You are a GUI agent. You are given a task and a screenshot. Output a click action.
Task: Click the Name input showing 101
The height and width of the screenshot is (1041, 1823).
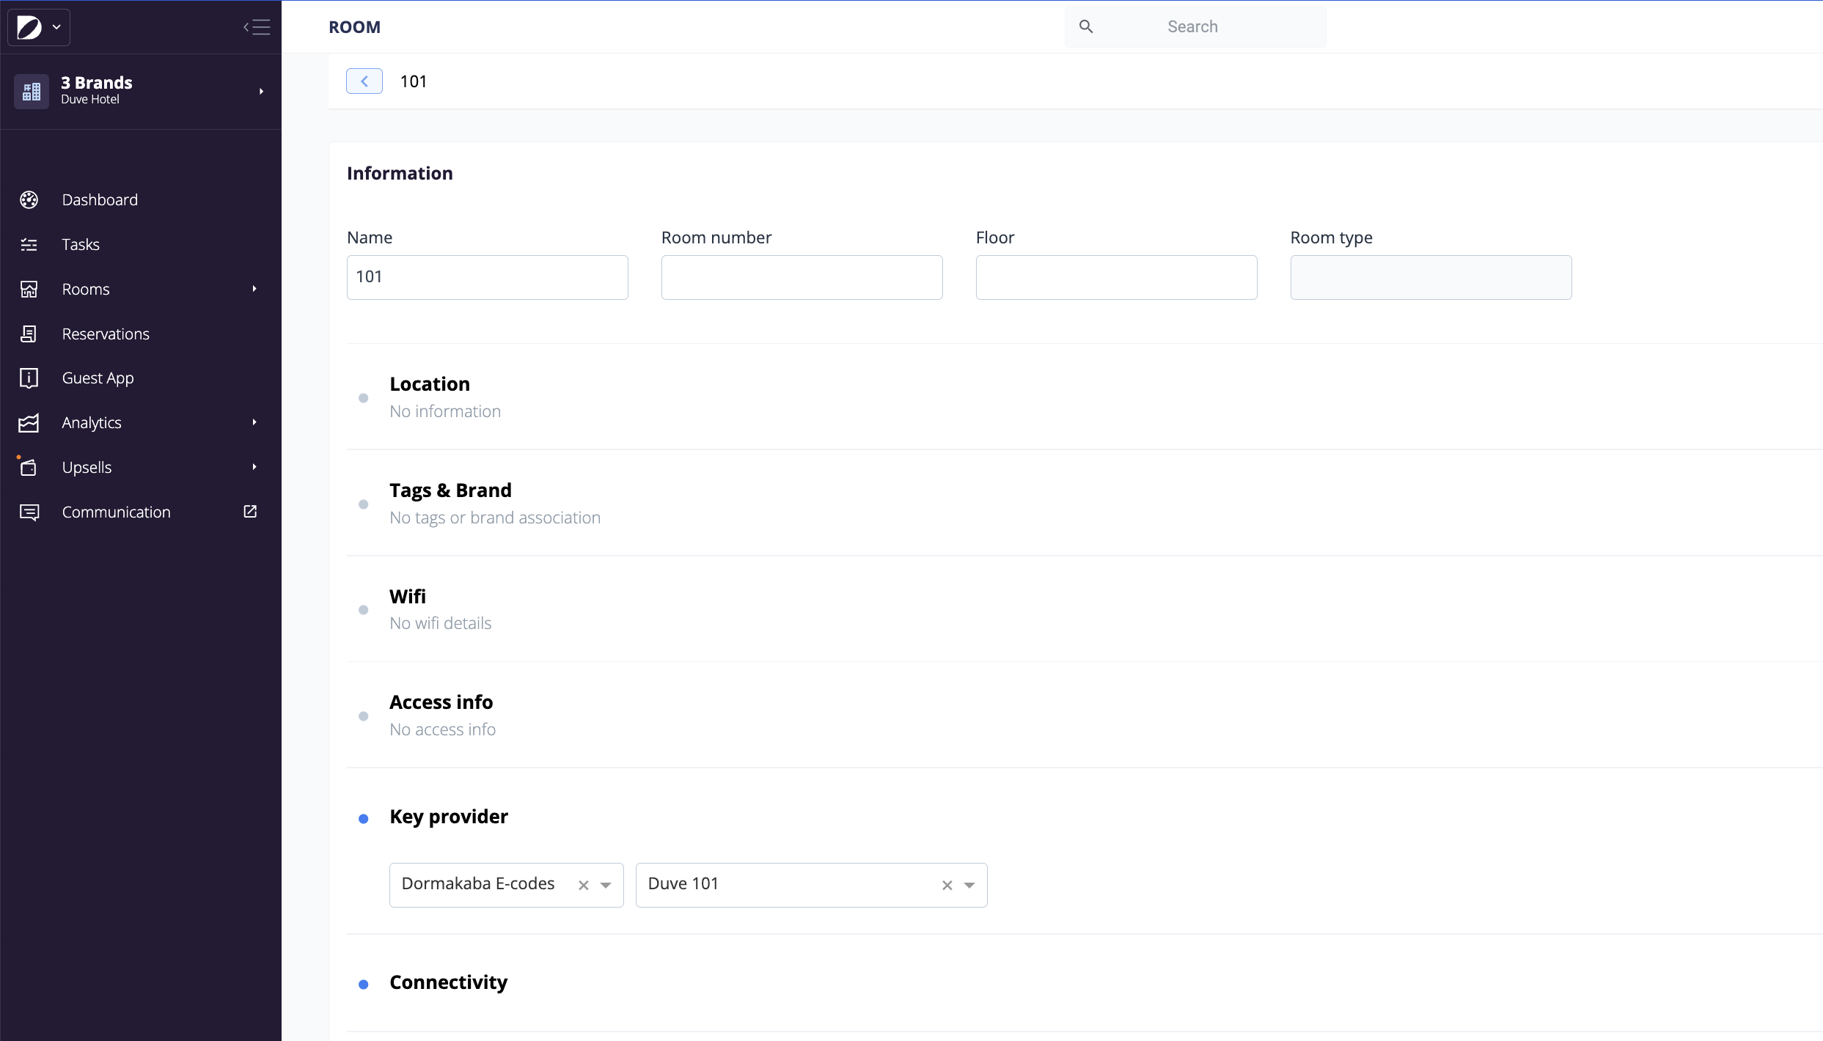[x=487, y=277]
